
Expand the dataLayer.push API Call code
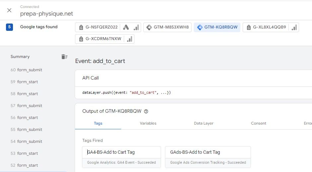tap(126, 92)
